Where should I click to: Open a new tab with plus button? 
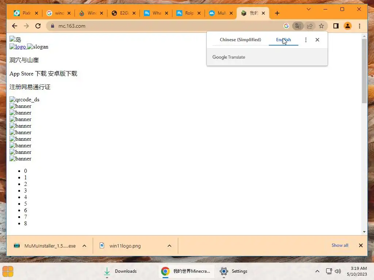tap(277, 13)
